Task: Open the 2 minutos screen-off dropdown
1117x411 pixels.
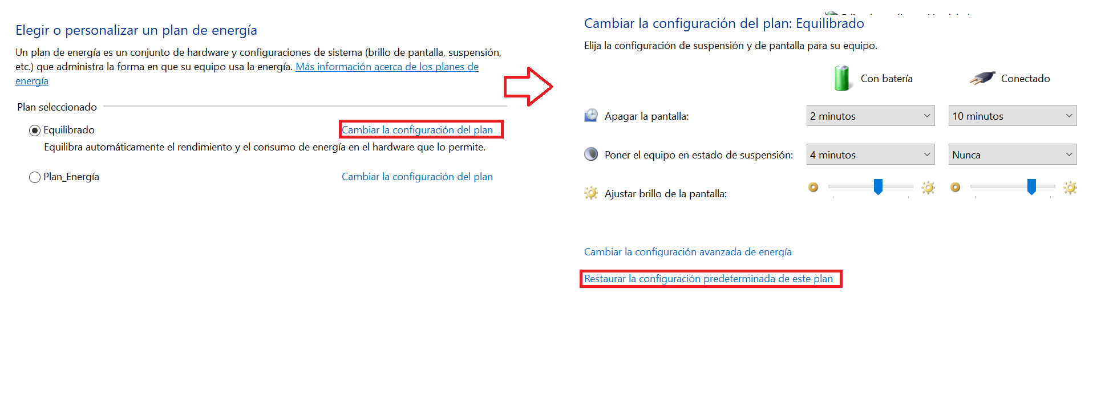Action: 871,116
